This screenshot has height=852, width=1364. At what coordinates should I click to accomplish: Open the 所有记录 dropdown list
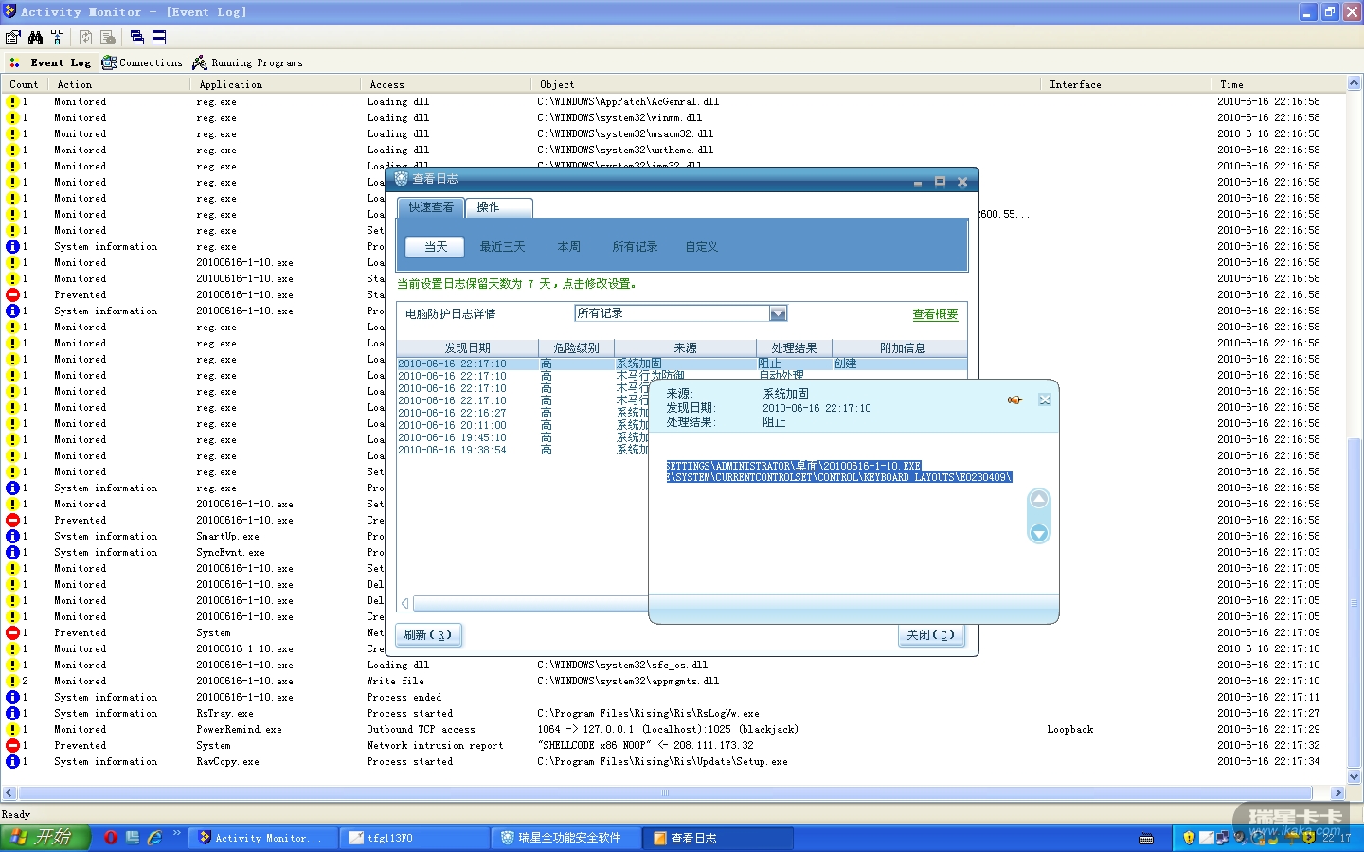[778, 313]
